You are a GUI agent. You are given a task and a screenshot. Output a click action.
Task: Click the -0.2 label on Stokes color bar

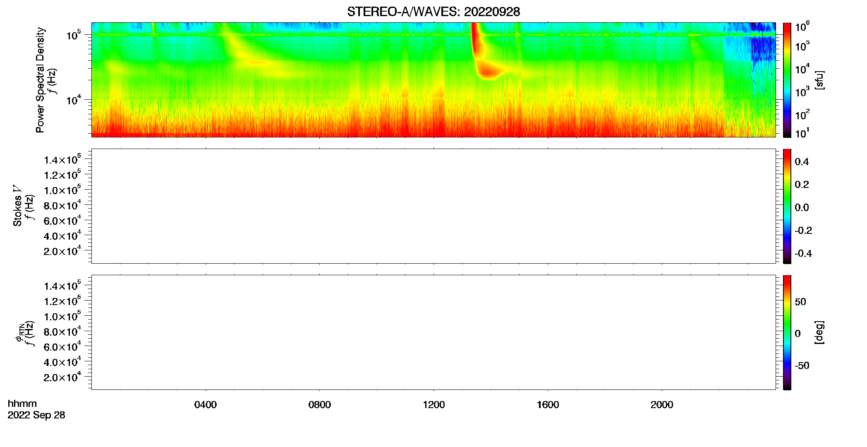tap(803, 231)
